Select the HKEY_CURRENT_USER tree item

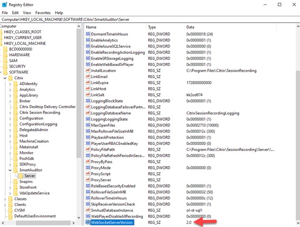click(23, 38)
